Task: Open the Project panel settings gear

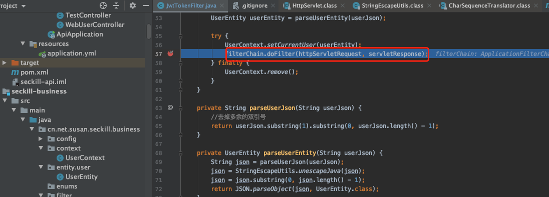Action: 132,5
